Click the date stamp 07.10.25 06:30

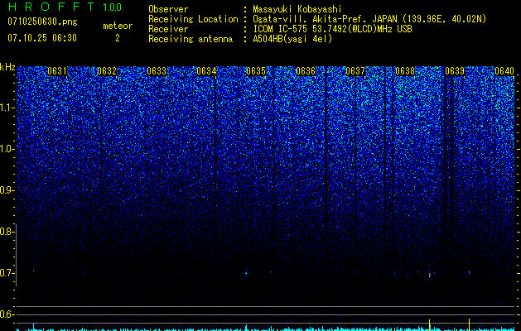coord(42,38)
